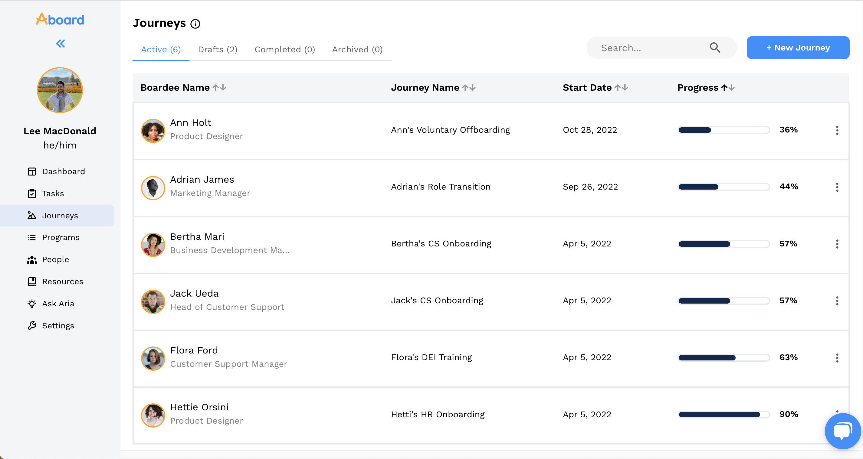Image resolution: width=863 pixels, height=459 pixels.
Task: Open People page in sidebar
Action: (x=55, y=259)
